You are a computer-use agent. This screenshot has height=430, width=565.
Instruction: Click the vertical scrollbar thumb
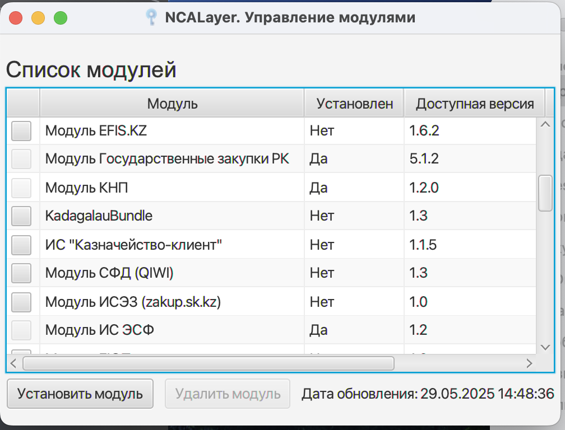click(x=545, y=193)
